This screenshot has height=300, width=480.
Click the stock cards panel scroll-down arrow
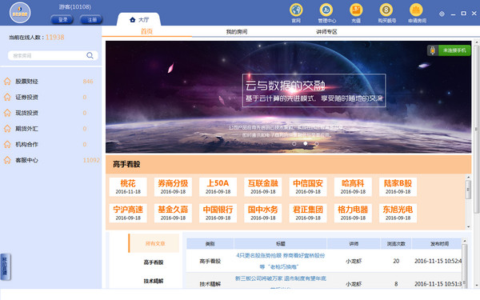(468, 227)
